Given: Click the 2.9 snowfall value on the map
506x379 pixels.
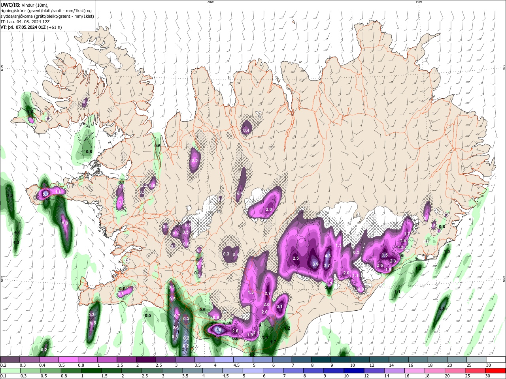Looking at the screenshot, I should 393,261.
